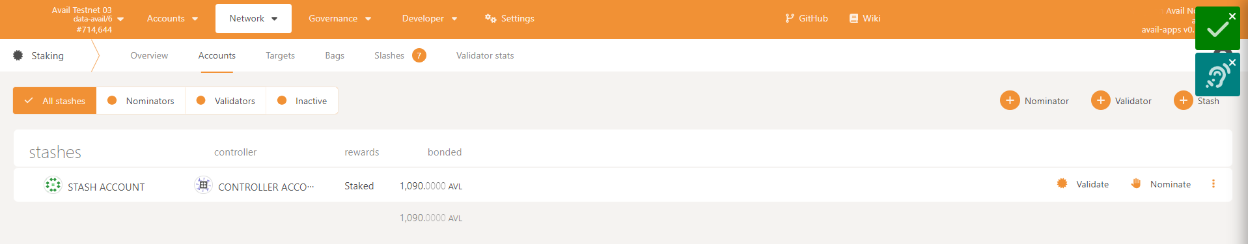Click the plus icon beside Validator

point(1100,100)
